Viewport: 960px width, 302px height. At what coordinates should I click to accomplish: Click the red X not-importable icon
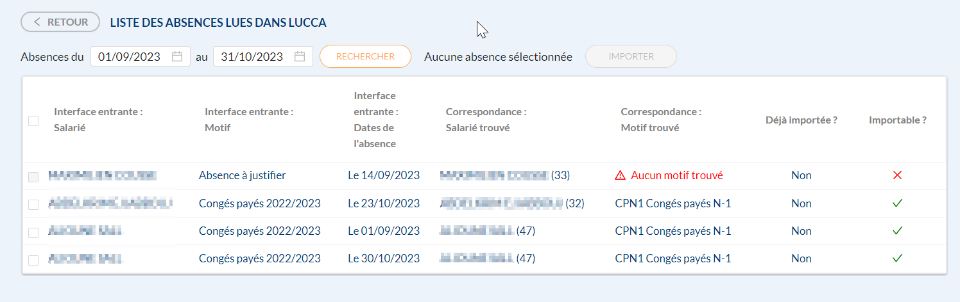897,175
